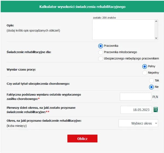Click the Pracownika młodocianego label text
The height and width of the screenshot is (153, 164).
[x=120, y=52]
